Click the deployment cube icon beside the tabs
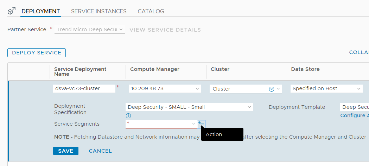 (12, 11)
